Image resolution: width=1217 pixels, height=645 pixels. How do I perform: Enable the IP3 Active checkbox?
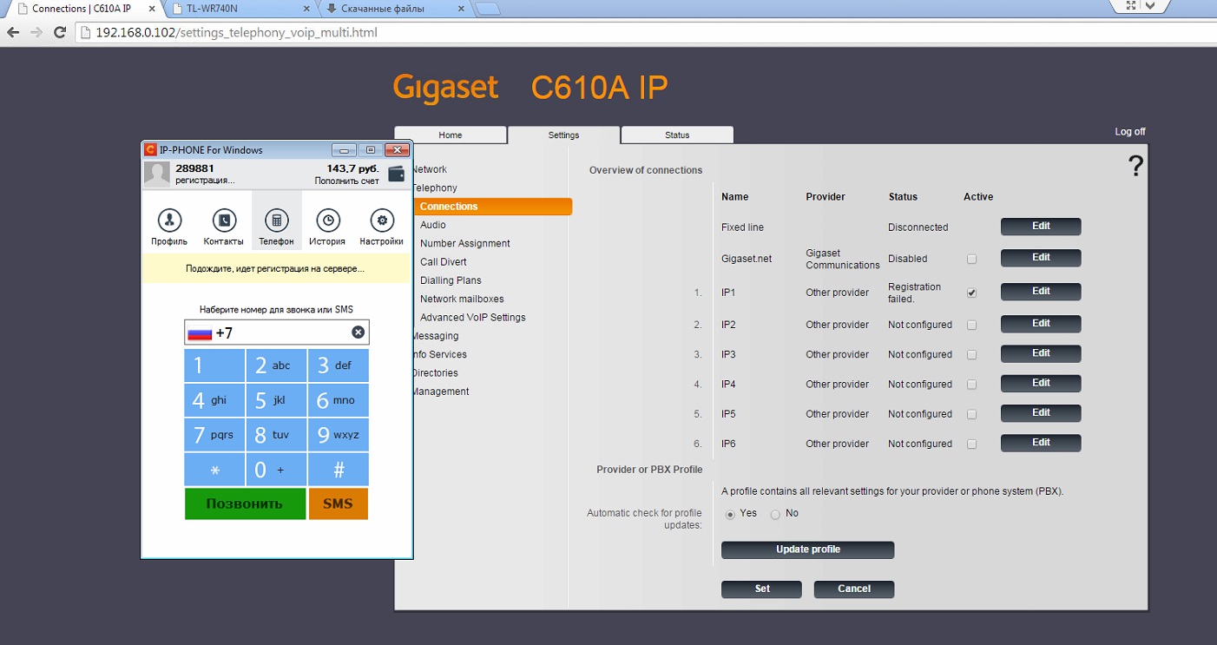click(x=971, y=354)
